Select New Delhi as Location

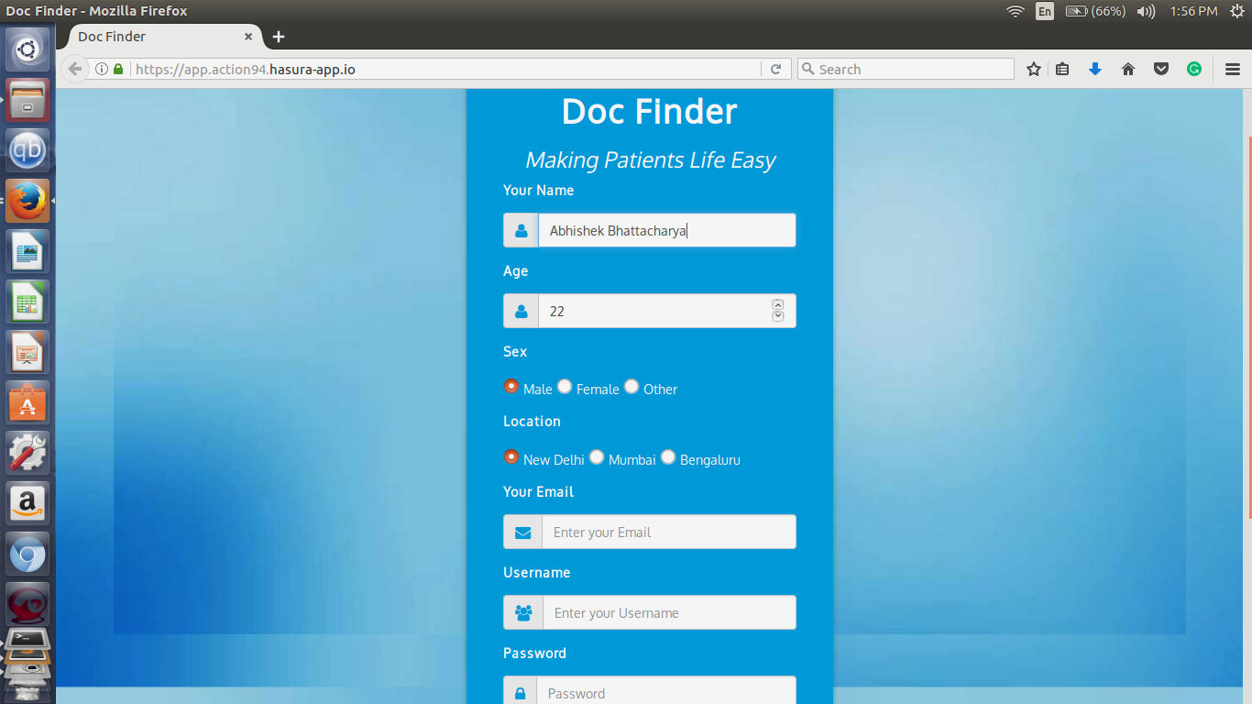(511, 456)
